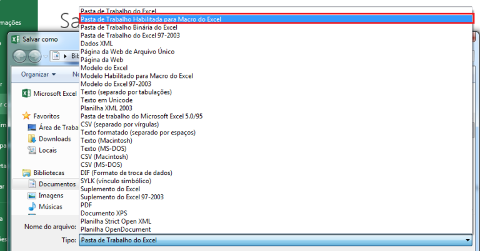
Task: Open the Favoritos star section
Action: pyautogui.click(x=46, y=116)
